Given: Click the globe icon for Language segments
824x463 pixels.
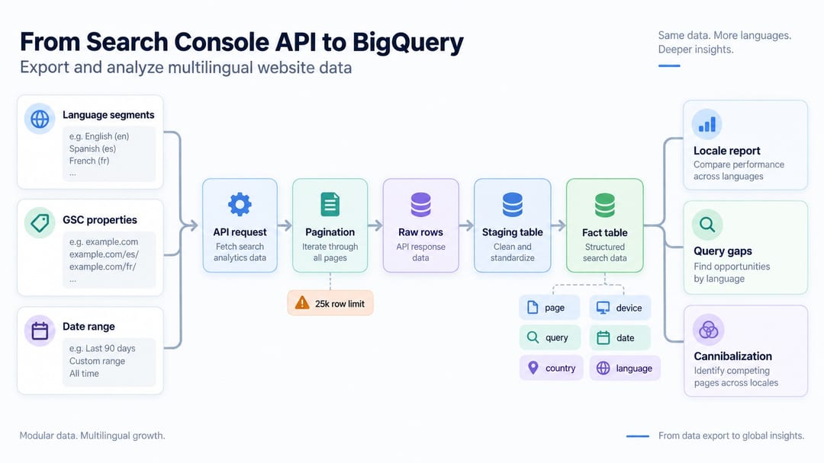Looking at the screenshot, I should click(40, 119).
